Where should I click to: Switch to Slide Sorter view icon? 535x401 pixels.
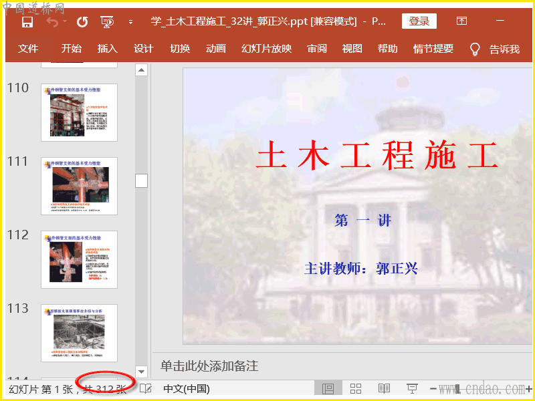356,389
